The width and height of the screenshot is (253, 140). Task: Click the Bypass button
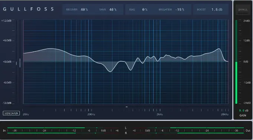tap(243, 10)
